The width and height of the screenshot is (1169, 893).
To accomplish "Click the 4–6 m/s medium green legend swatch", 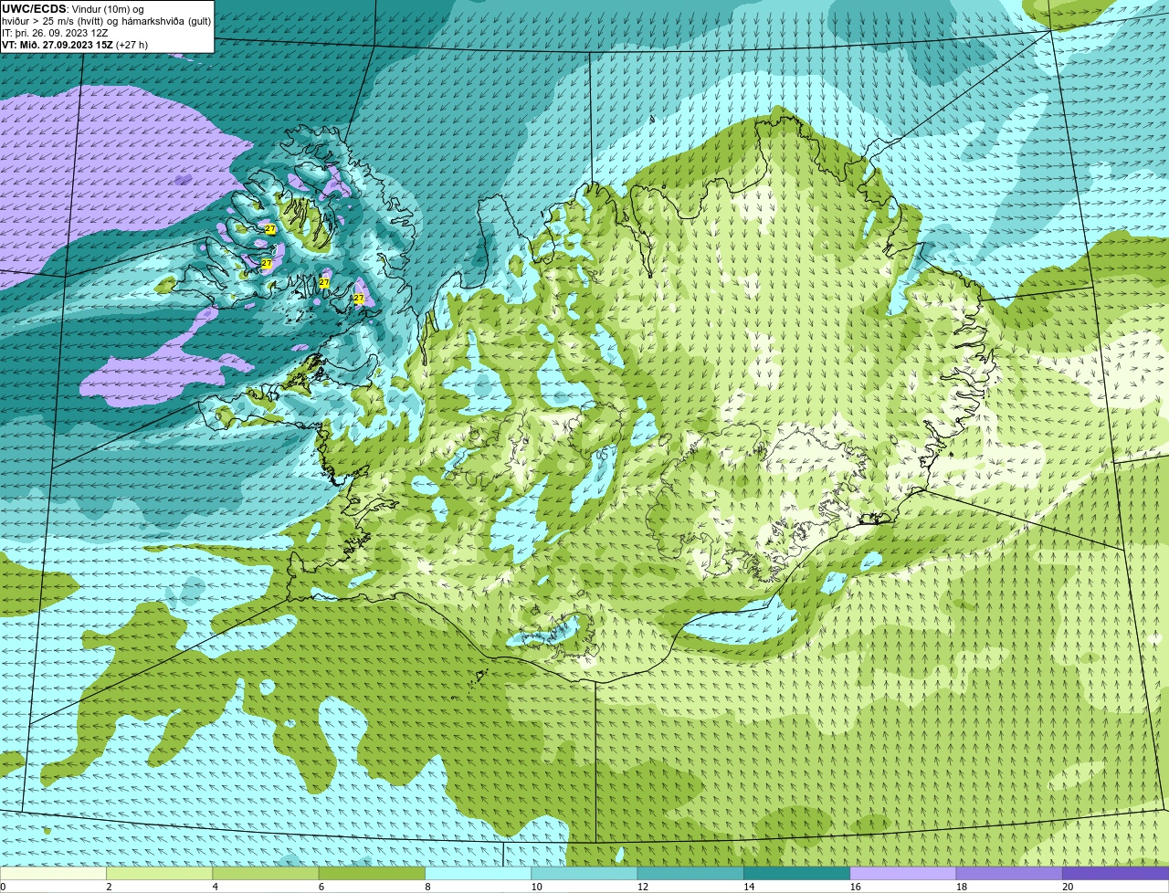I will point(266,873).
